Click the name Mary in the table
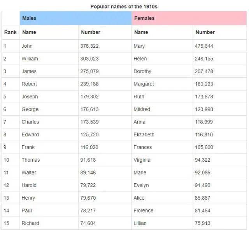This screenshot has height=230, width=249. point(139,46)
